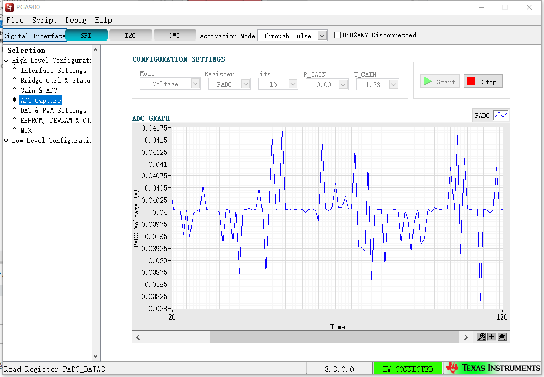This screenshot has width=544, height=377.
Task: Select Gain & ADC tree item
Action: coord(38,91)
